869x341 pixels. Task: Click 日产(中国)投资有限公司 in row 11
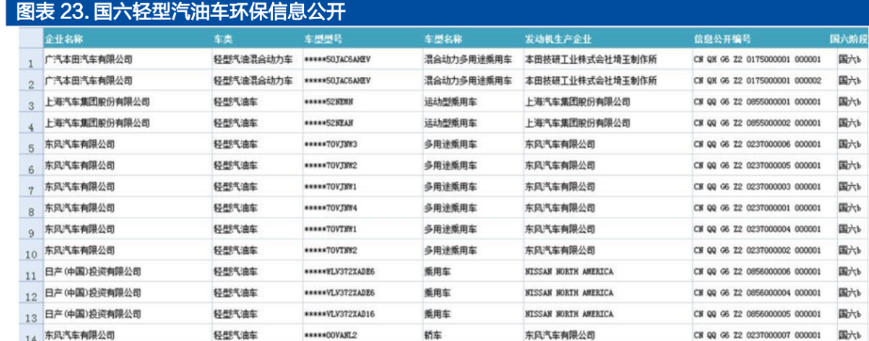pyautogui.click(x=92, y=271)
